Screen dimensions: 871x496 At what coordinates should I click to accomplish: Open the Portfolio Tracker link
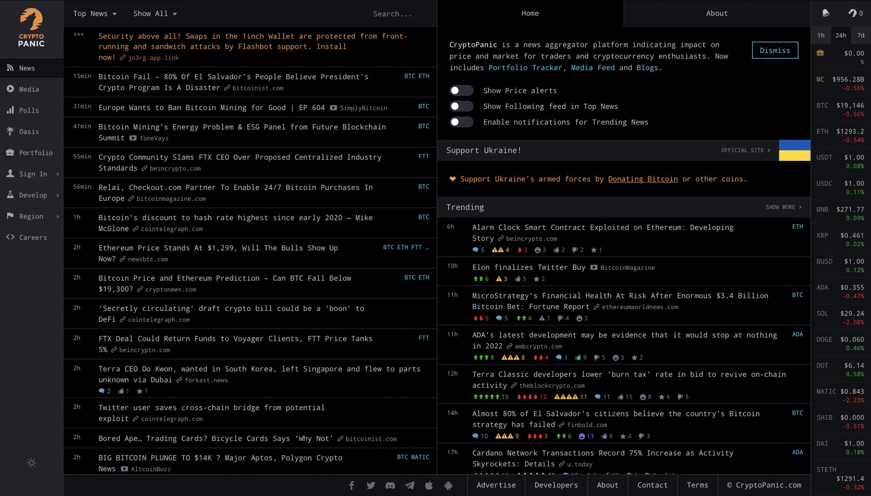tap(525, 68)
